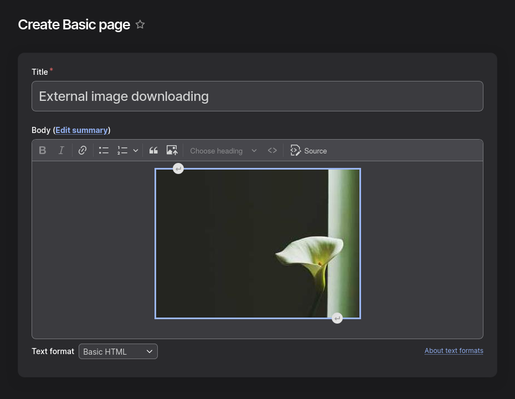
Task: Insert paragraph before the image block
Action: tap(178, 169)
